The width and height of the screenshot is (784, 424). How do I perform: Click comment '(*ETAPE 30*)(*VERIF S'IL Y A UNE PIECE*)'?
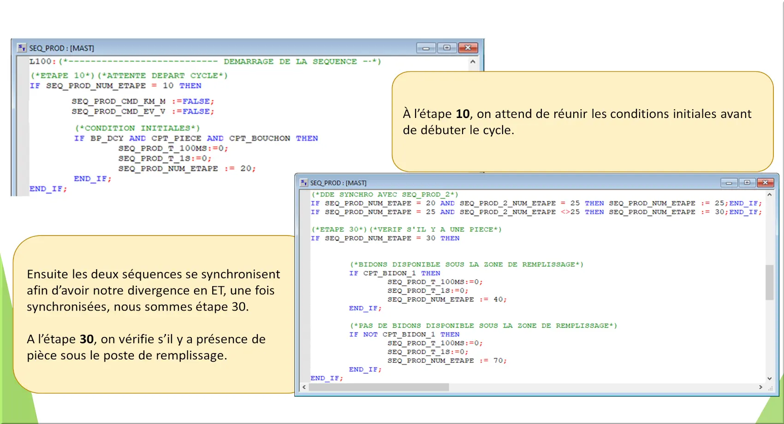(x=406, y=230)
